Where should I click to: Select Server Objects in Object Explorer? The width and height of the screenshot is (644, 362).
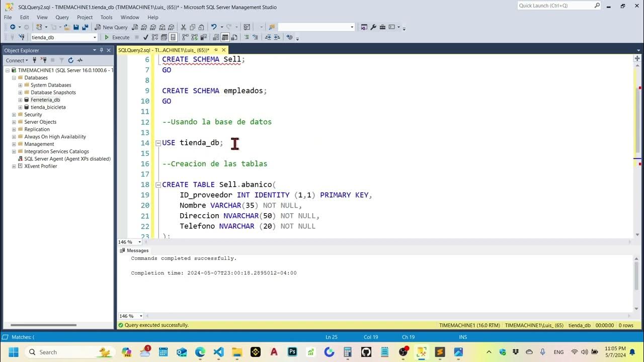[x=40, y=122]
